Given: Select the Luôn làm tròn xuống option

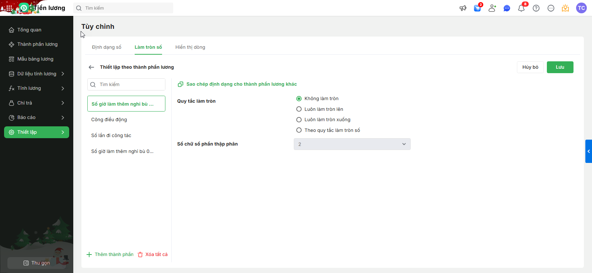Looking at the screenshot, I should [299, 120].
